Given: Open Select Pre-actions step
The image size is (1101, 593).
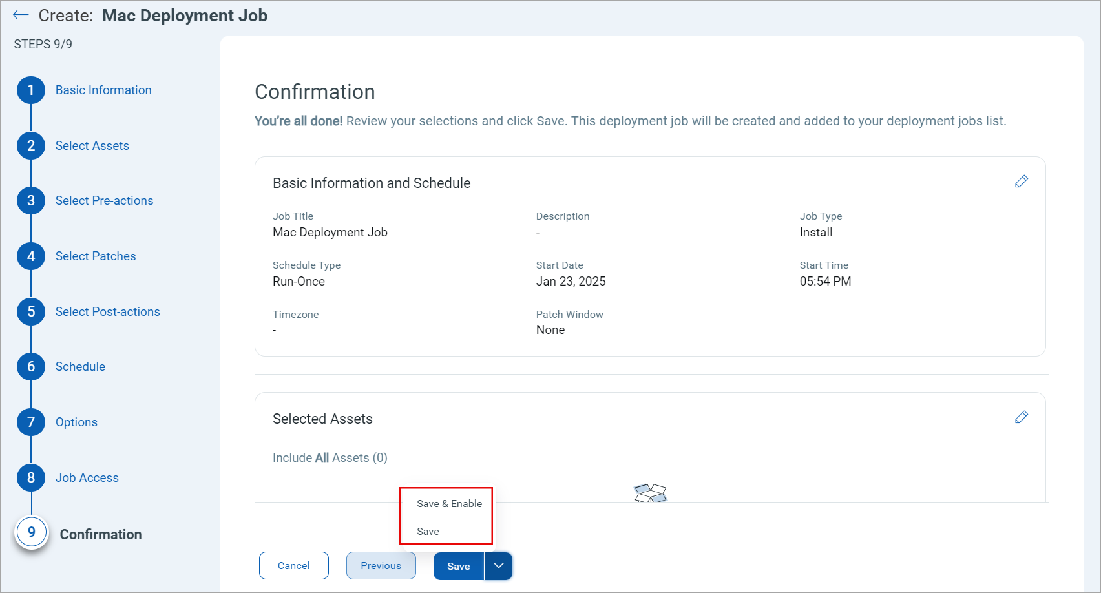Looking at the screenshot, I should tap(104, 201).
